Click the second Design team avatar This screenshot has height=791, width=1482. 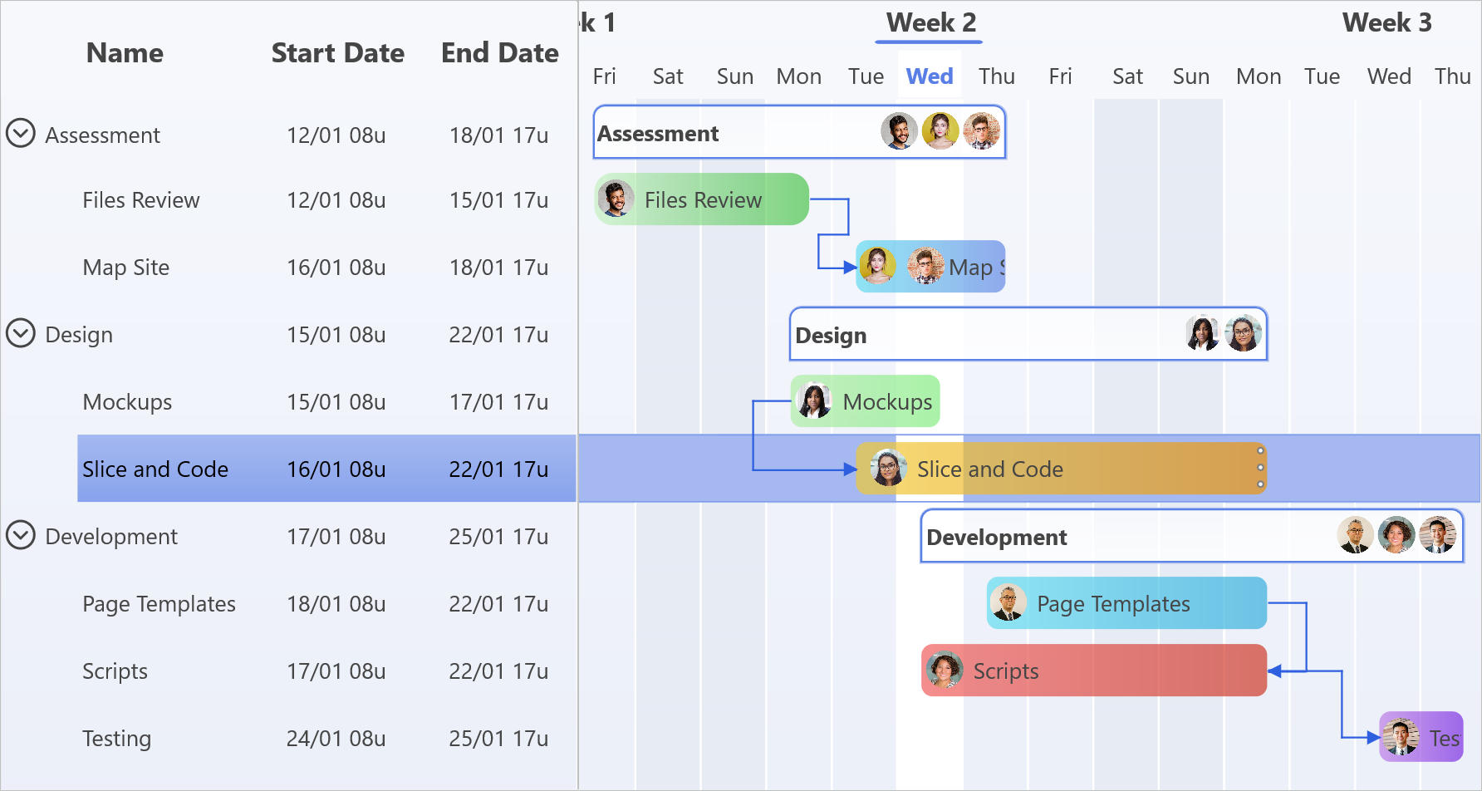(1244, 333)
